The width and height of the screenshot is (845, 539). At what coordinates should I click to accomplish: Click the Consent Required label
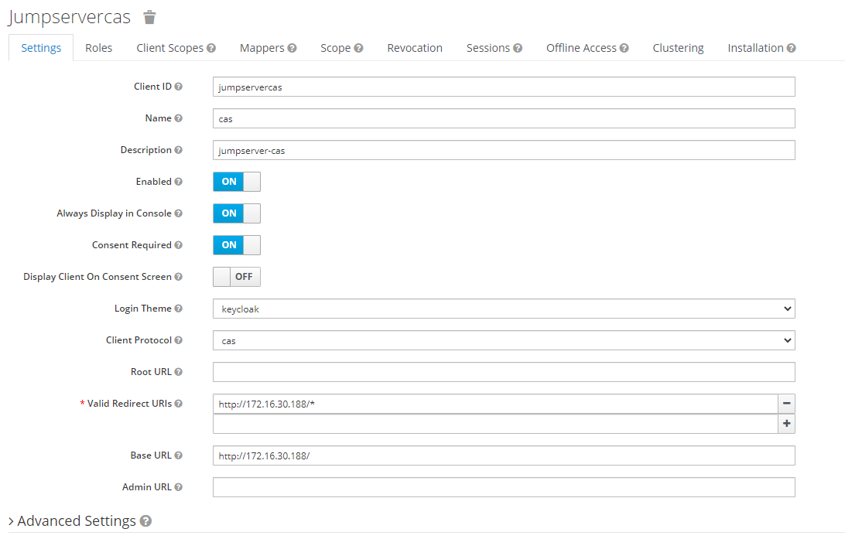(132, 245)
